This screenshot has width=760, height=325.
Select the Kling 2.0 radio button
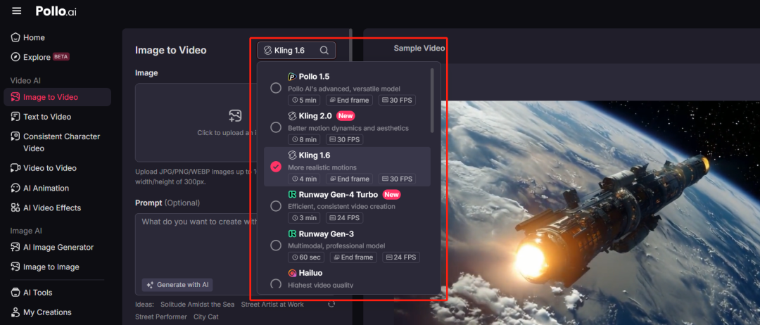(x=276, y=127)
